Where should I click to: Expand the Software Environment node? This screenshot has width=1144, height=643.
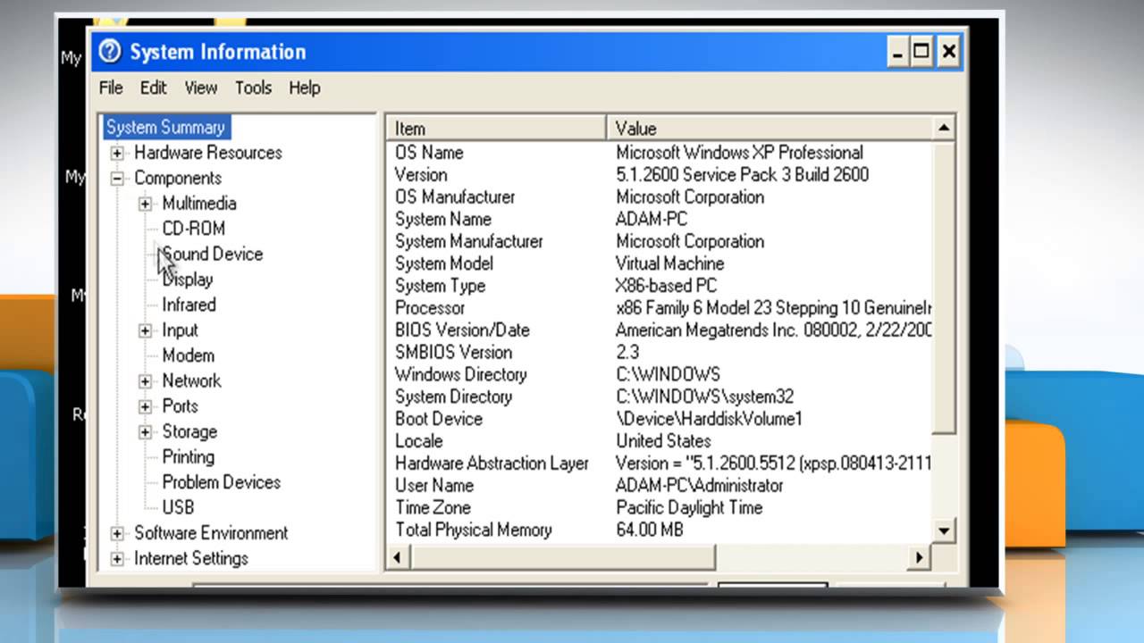(x=117, y=533)
